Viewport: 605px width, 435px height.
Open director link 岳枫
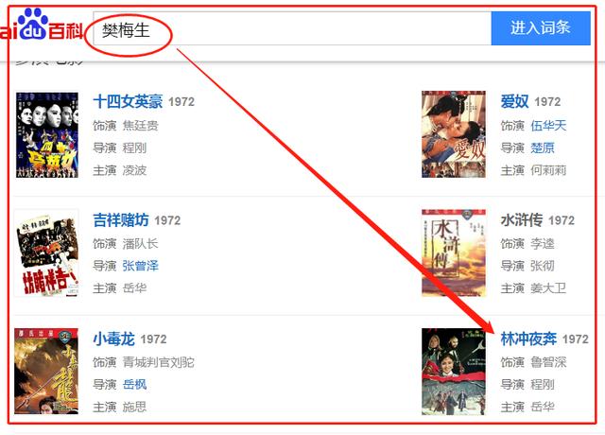click(x=134, y=385)
